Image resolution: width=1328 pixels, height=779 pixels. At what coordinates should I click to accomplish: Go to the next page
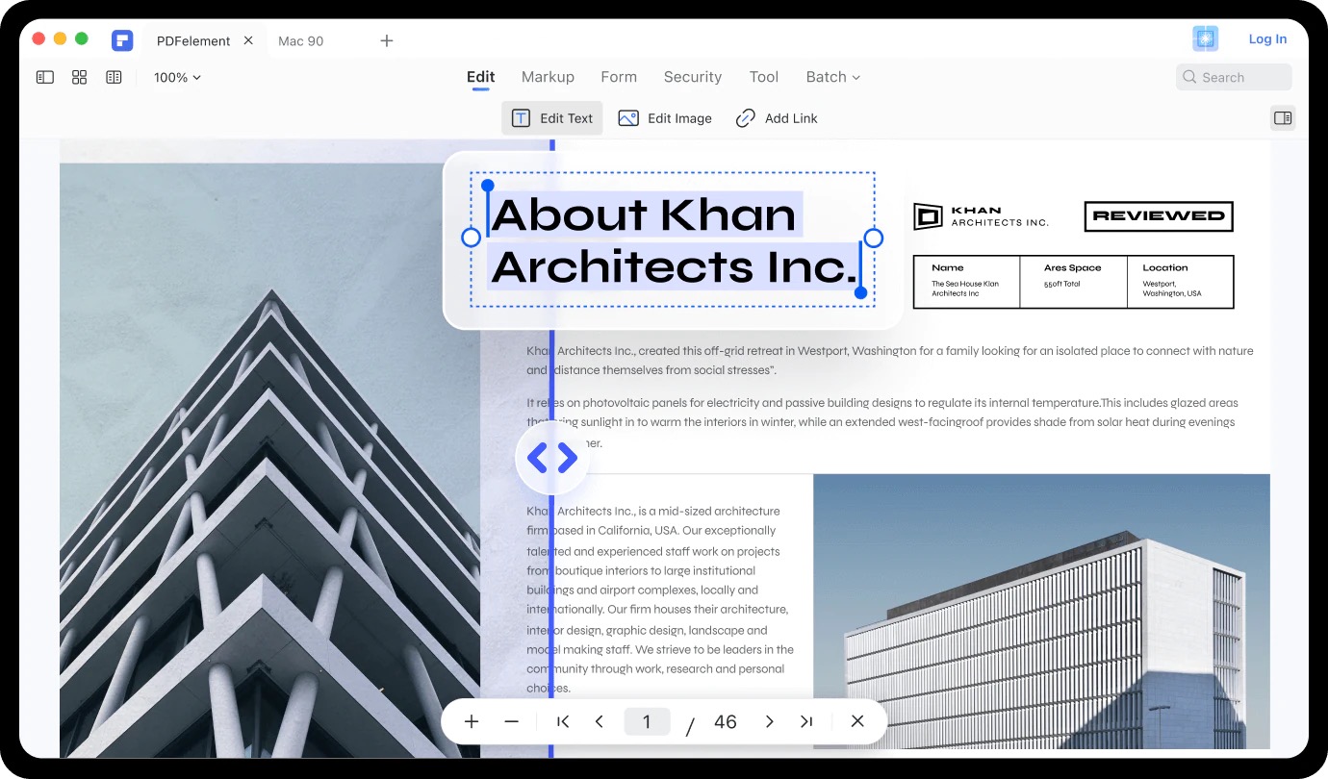click(769, 721)
